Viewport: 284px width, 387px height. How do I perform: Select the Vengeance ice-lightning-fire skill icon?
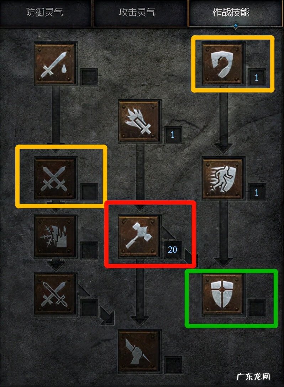[54, 236]
